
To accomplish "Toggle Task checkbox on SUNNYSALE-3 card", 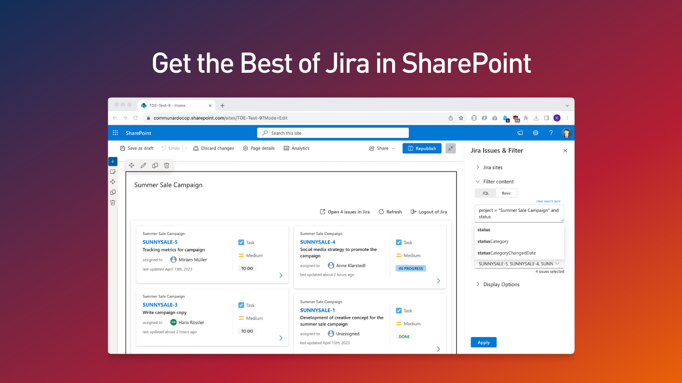I will (x=241, y=305).
